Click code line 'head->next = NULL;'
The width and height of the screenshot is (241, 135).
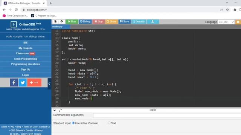(83, 77)
